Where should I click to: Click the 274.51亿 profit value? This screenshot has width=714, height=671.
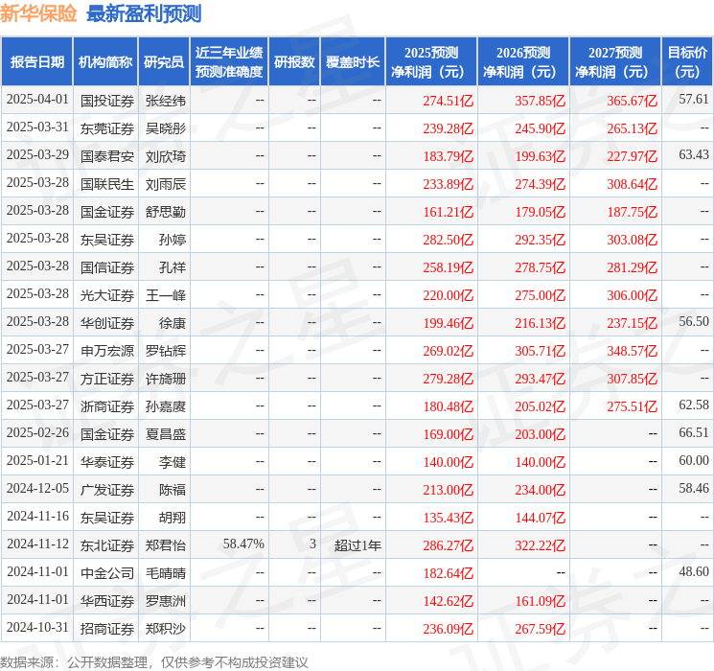449,101
